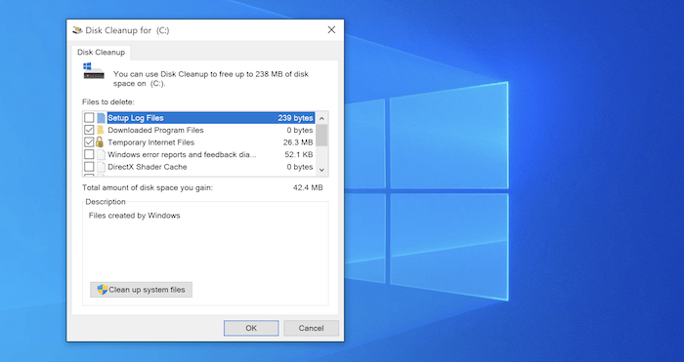Screen dimensions: 684x362
Task: Check the DirectX Shader Cache checkbox
Action: pyautogui.click(x=89, y=167)
